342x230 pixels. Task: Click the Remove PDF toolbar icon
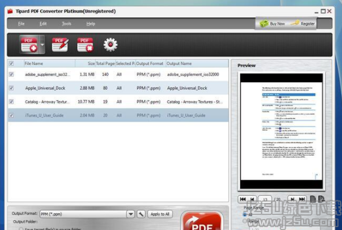[x=85, y=45]
